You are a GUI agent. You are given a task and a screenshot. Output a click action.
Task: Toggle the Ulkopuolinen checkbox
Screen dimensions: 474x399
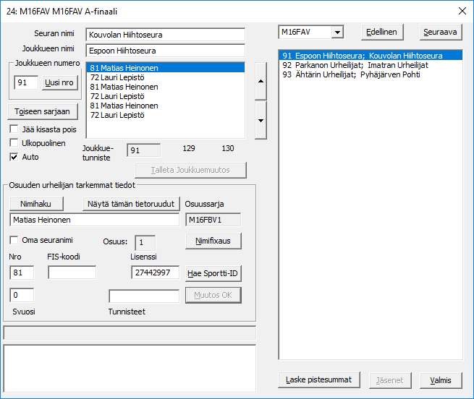point(14,143)
